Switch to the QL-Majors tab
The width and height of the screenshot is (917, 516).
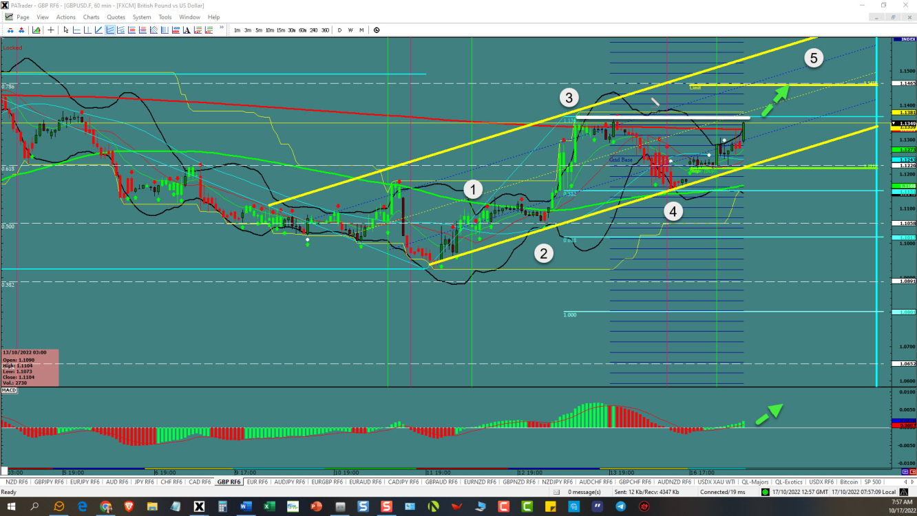pos(755,482)
